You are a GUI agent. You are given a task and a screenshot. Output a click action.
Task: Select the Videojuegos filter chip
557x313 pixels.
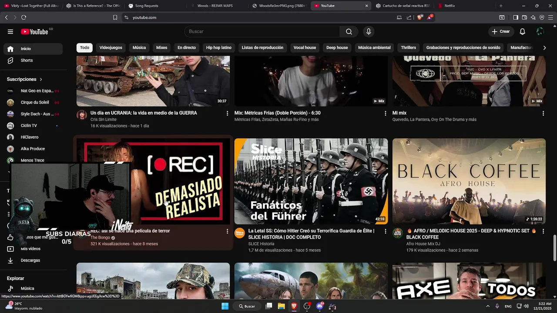111,47
